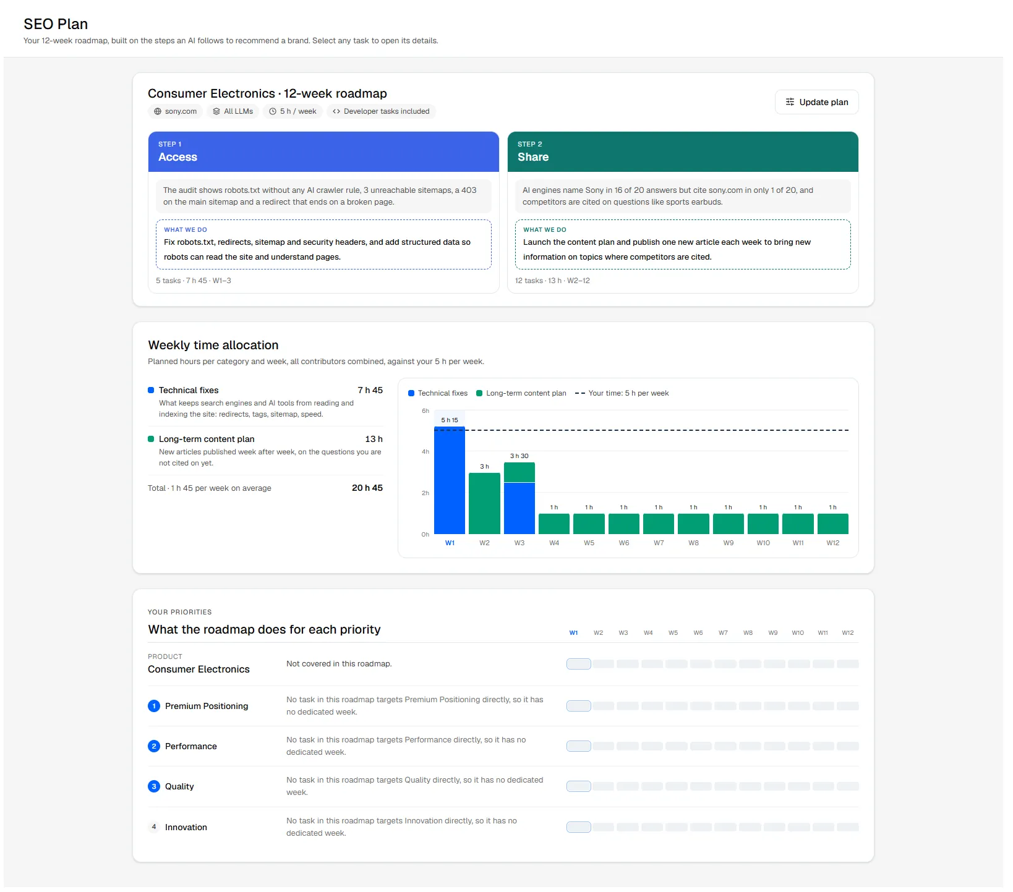Click the clock icon beside 5 h / week
1013x892 pixels.
(273, 111)
